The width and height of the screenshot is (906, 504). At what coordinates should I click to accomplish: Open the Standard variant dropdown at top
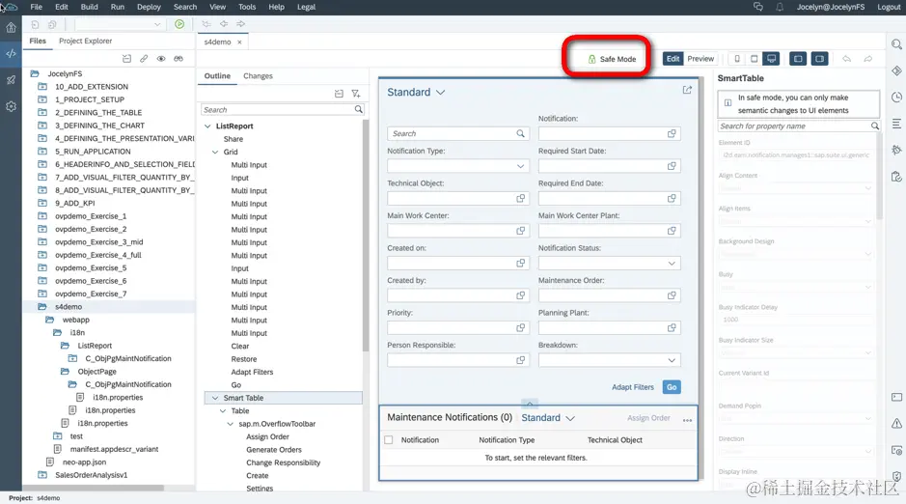pyautogui.click(x=440, y=93)
